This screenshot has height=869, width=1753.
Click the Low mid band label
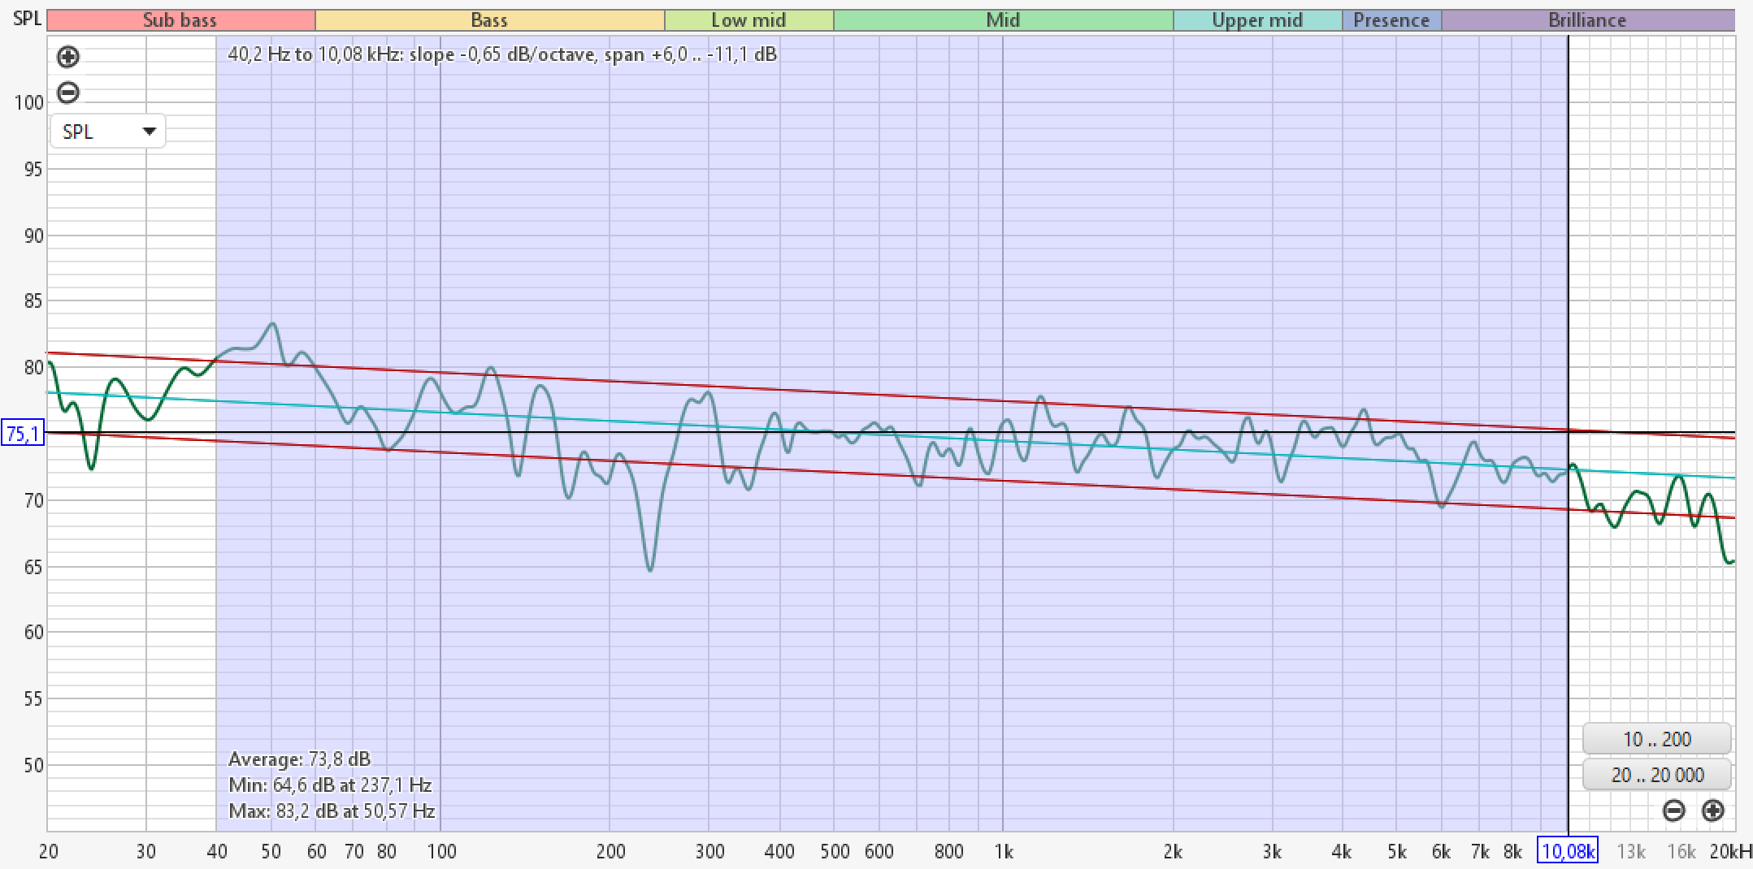point(748,20)
